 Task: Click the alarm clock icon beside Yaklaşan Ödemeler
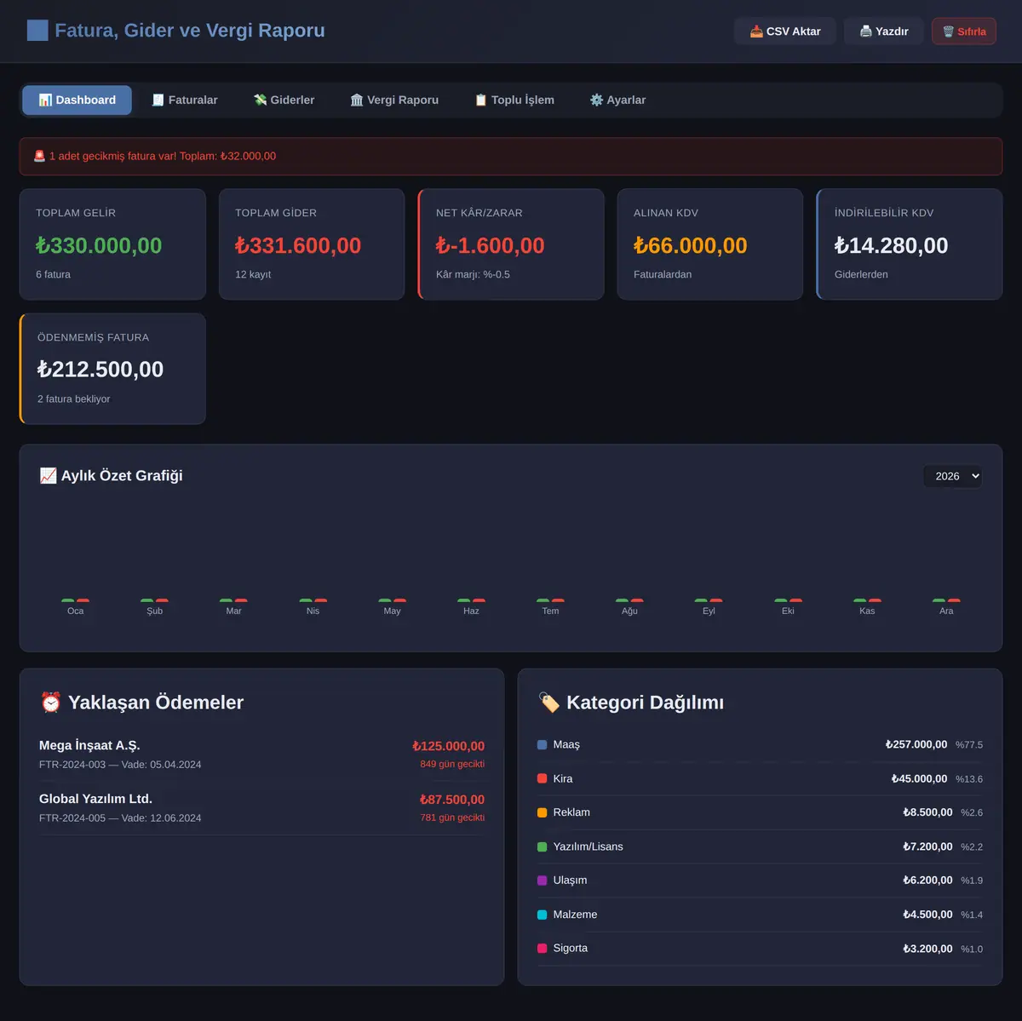tap(50, 703)
